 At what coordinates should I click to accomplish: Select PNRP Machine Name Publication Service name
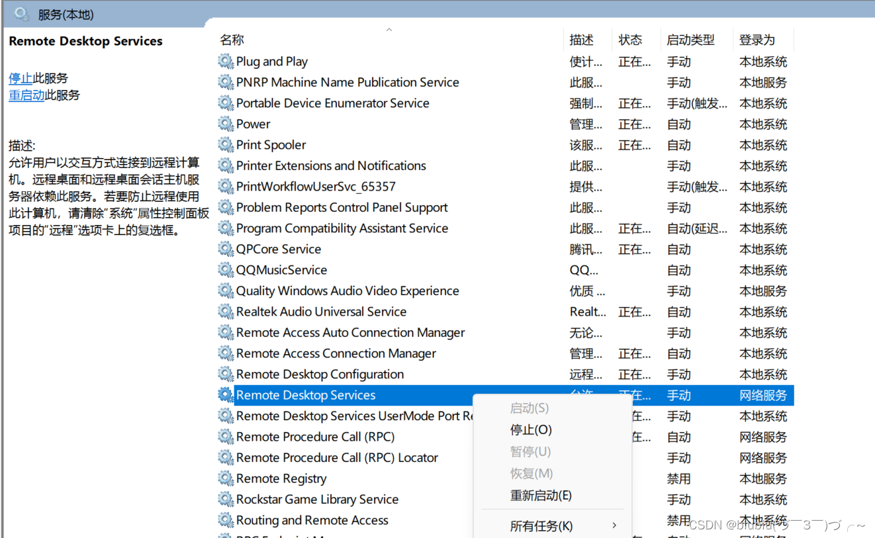(x=347, y=82)
